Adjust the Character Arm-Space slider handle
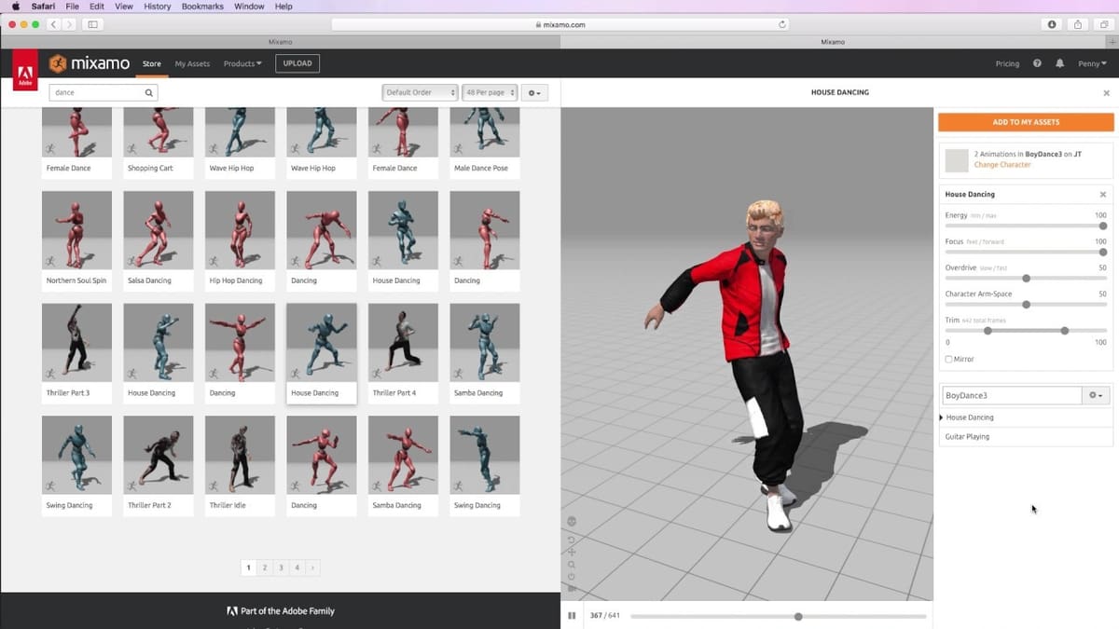The height and width of the screenshot is (629, 1119). (1026, 304)
